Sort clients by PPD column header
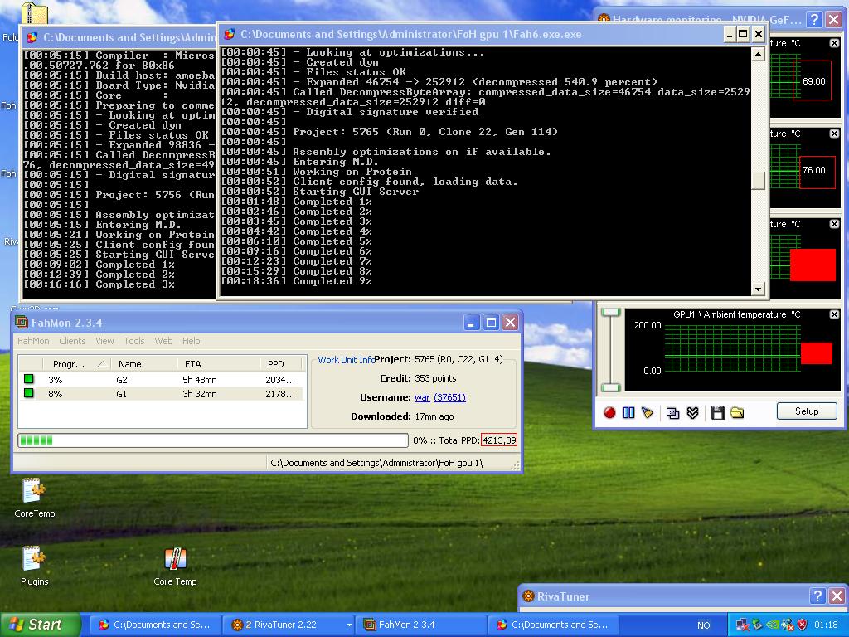Screen dimensions: 849x637 (282, 364)
